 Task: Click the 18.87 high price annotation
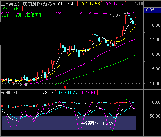pos(115,15)
